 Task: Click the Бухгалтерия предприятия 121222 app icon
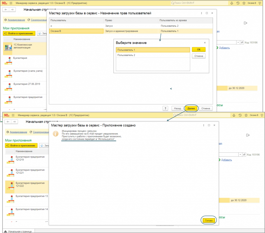[10, 187]
